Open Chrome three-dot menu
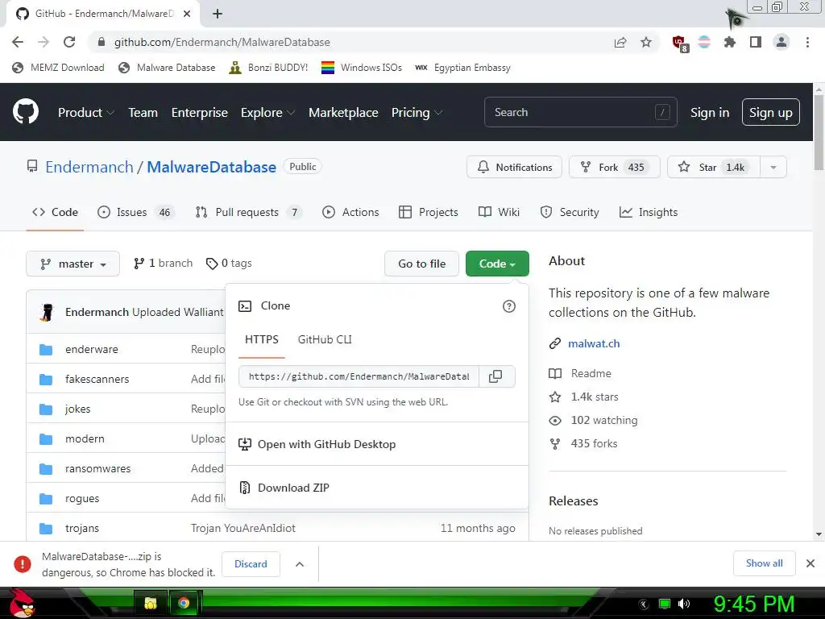 click(x=807, y=42)
